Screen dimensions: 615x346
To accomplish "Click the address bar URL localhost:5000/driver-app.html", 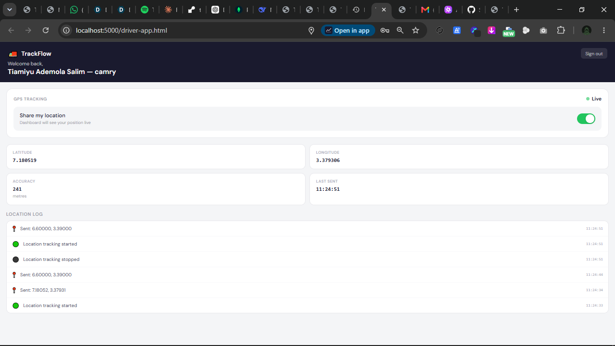I will coord(122,30).
